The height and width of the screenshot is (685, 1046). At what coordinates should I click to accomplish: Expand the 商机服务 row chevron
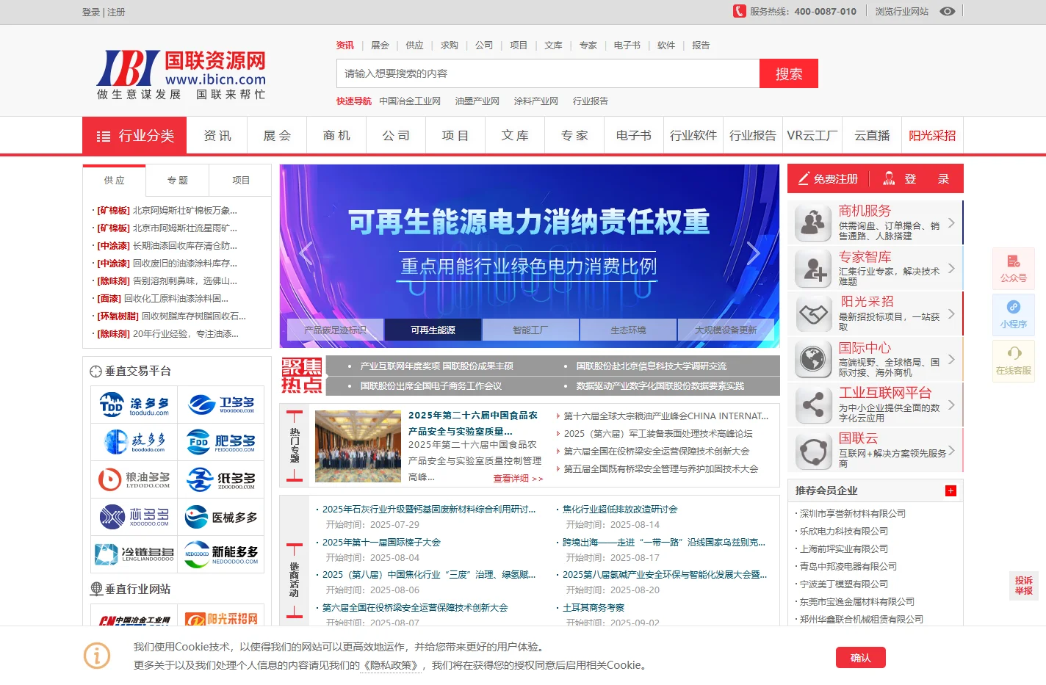(x=951, y=222)
